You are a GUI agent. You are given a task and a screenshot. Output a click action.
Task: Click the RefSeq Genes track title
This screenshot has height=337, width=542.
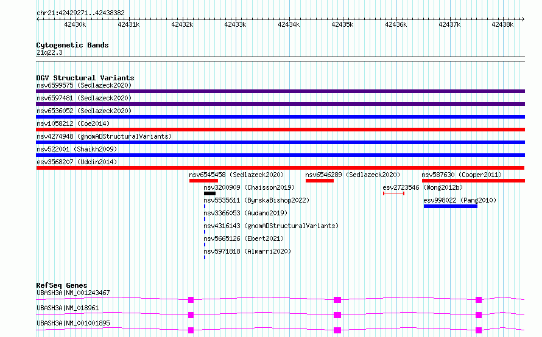[x=62, y=285]
